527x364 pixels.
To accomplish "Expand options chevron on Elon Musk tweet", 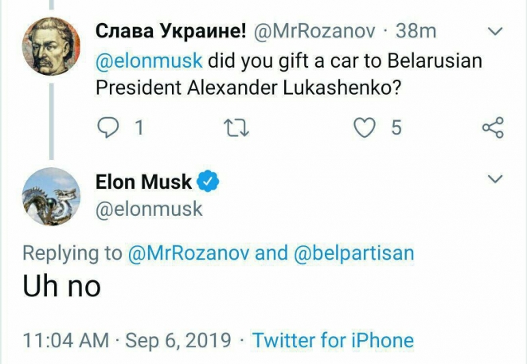I will click(494, 177).
